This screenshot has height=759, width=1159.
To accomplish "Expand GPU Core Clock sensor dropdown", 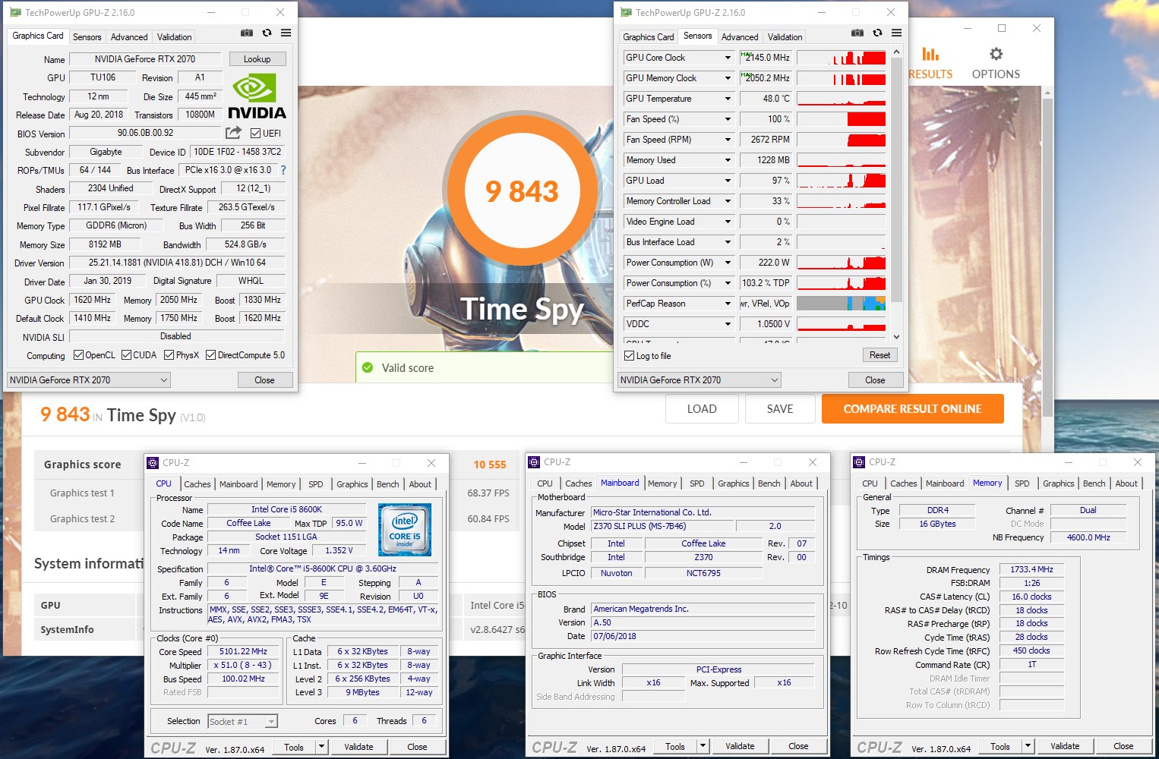I will pyautogui.click(x=728, y=58).
